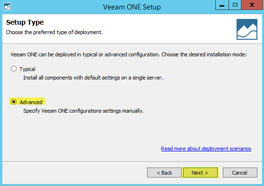This screenshot has width=264, height=186.
Task: Minimize the setup window
Action: click(x=222, y=5)
